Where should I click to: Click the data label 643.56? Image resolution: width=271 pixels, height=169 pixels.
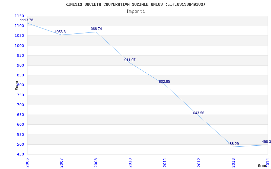pos(199,113)
